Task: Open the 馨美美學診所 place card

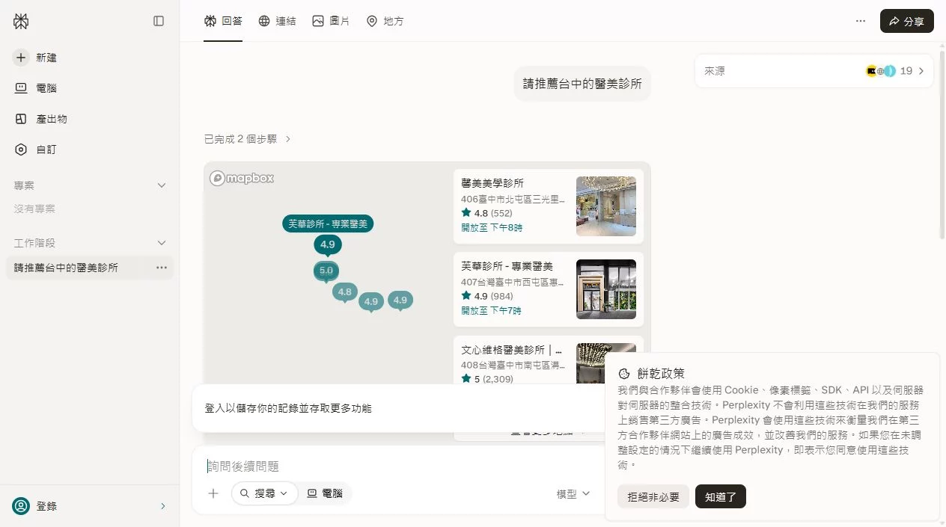Action: [548, 206]
